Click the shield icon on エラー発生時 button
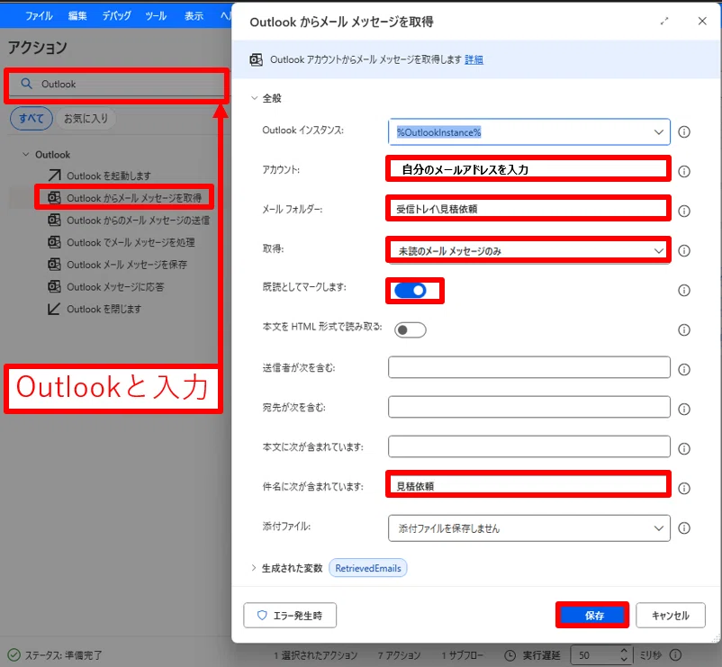 coord(262,615)
